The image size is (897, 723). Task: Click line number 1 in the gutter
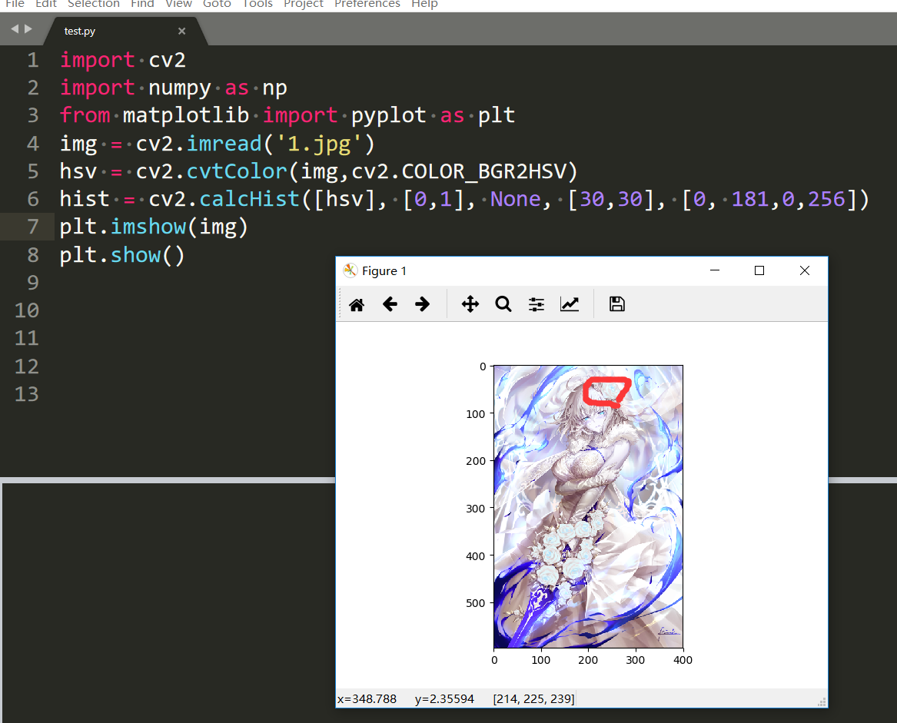pyautogui.click(x=33, y=60)
